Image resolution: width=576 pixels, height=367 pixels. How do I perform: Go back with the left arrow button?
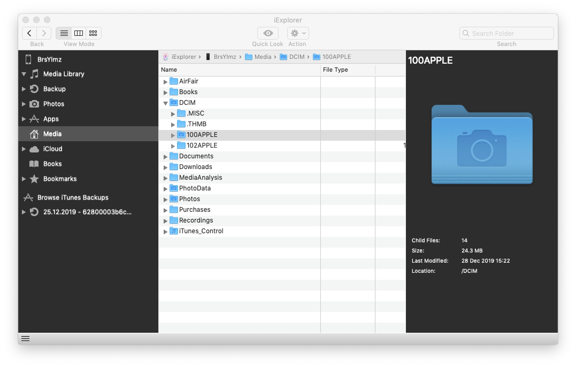click(29, 33)
